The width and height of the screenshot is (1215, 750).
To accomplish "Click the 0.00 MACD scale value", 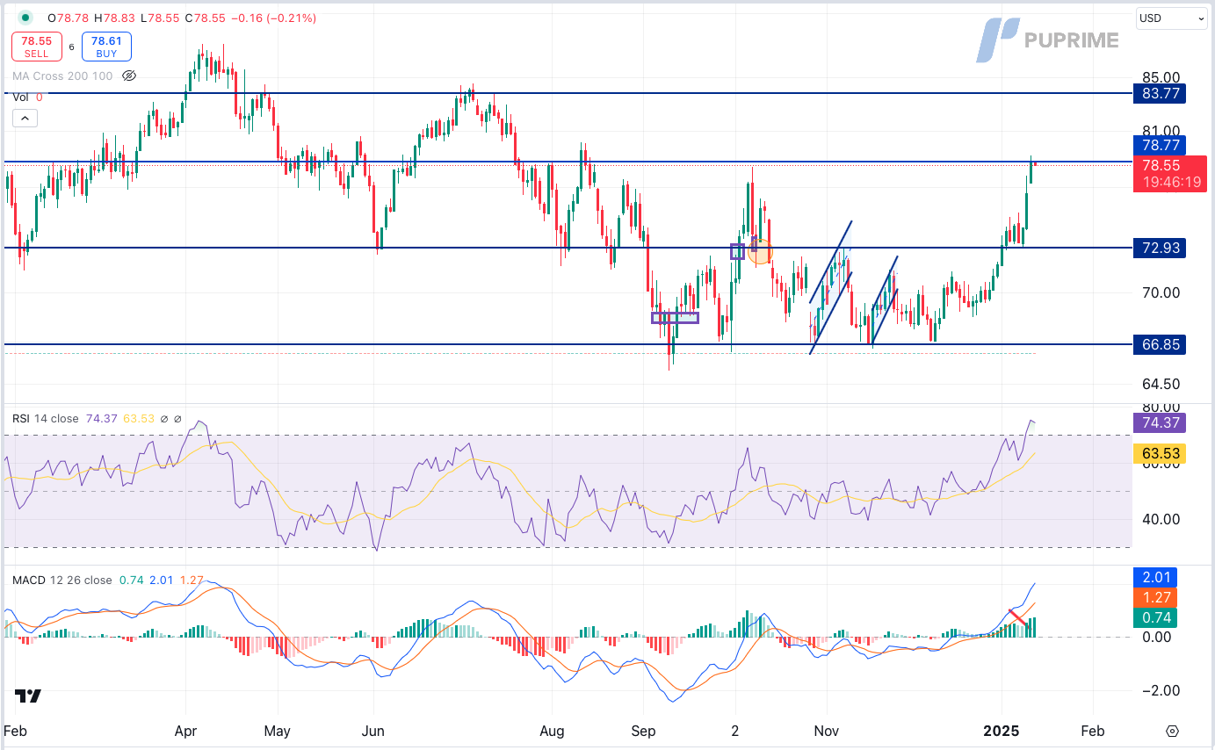I will 1157,637.
